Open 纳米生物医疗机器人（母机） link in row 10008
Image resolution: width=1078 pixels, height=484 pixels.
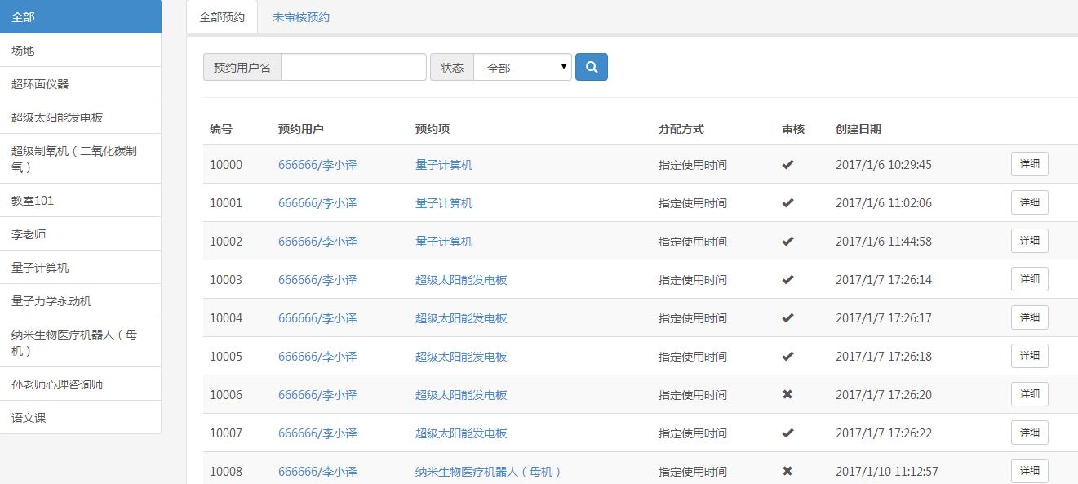click(x=489, y=471)
